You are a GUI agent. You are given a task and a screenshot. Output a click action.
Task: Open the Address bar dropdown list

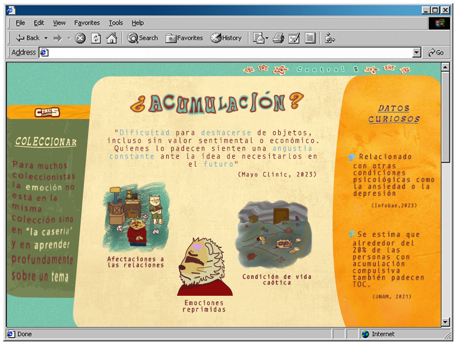[417, 53]
